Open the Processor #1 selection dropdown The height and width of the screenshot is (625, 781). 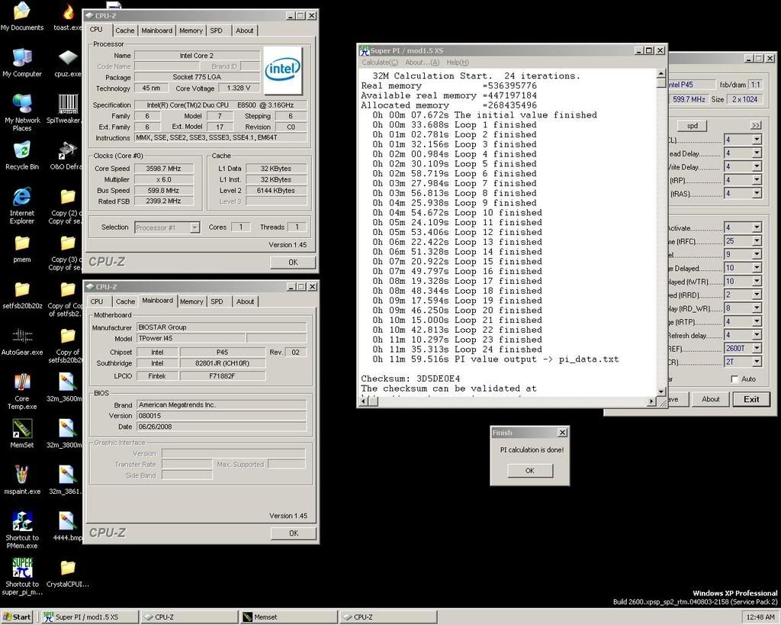[x=194, y=227]
